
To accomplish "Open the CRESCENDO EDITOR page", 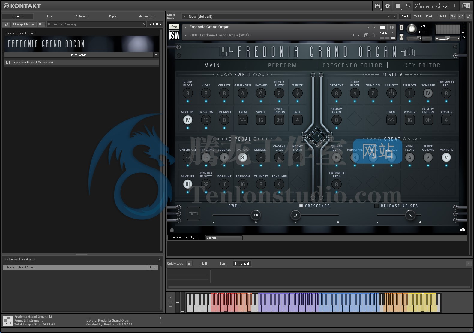I will click(x=352, y=65).
